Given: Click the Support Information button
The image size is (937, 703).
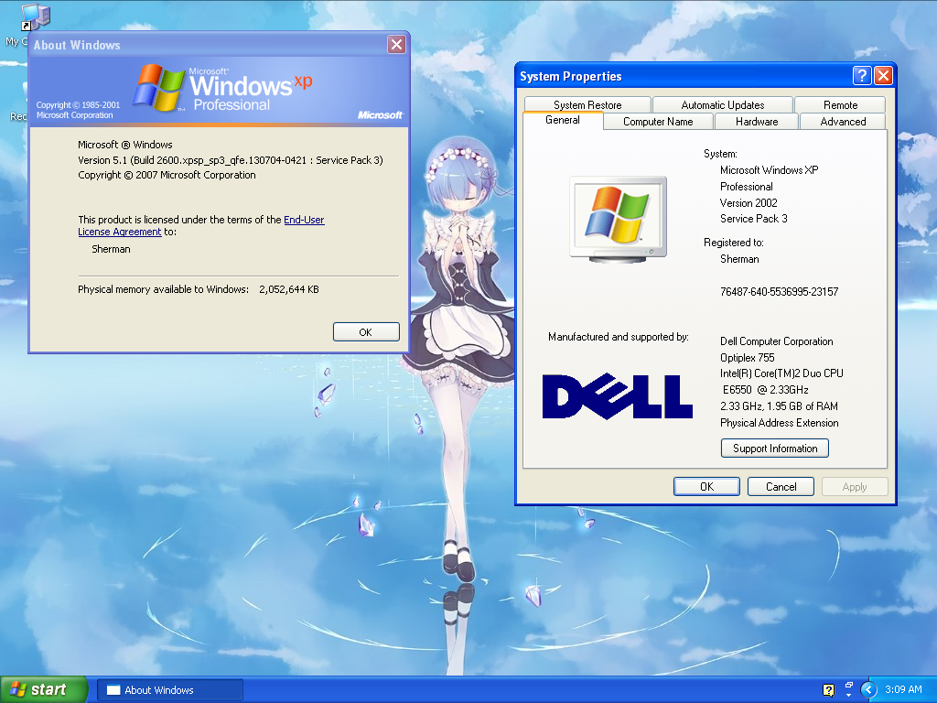Looking at the screenshot, I should [x=774, y=449].
